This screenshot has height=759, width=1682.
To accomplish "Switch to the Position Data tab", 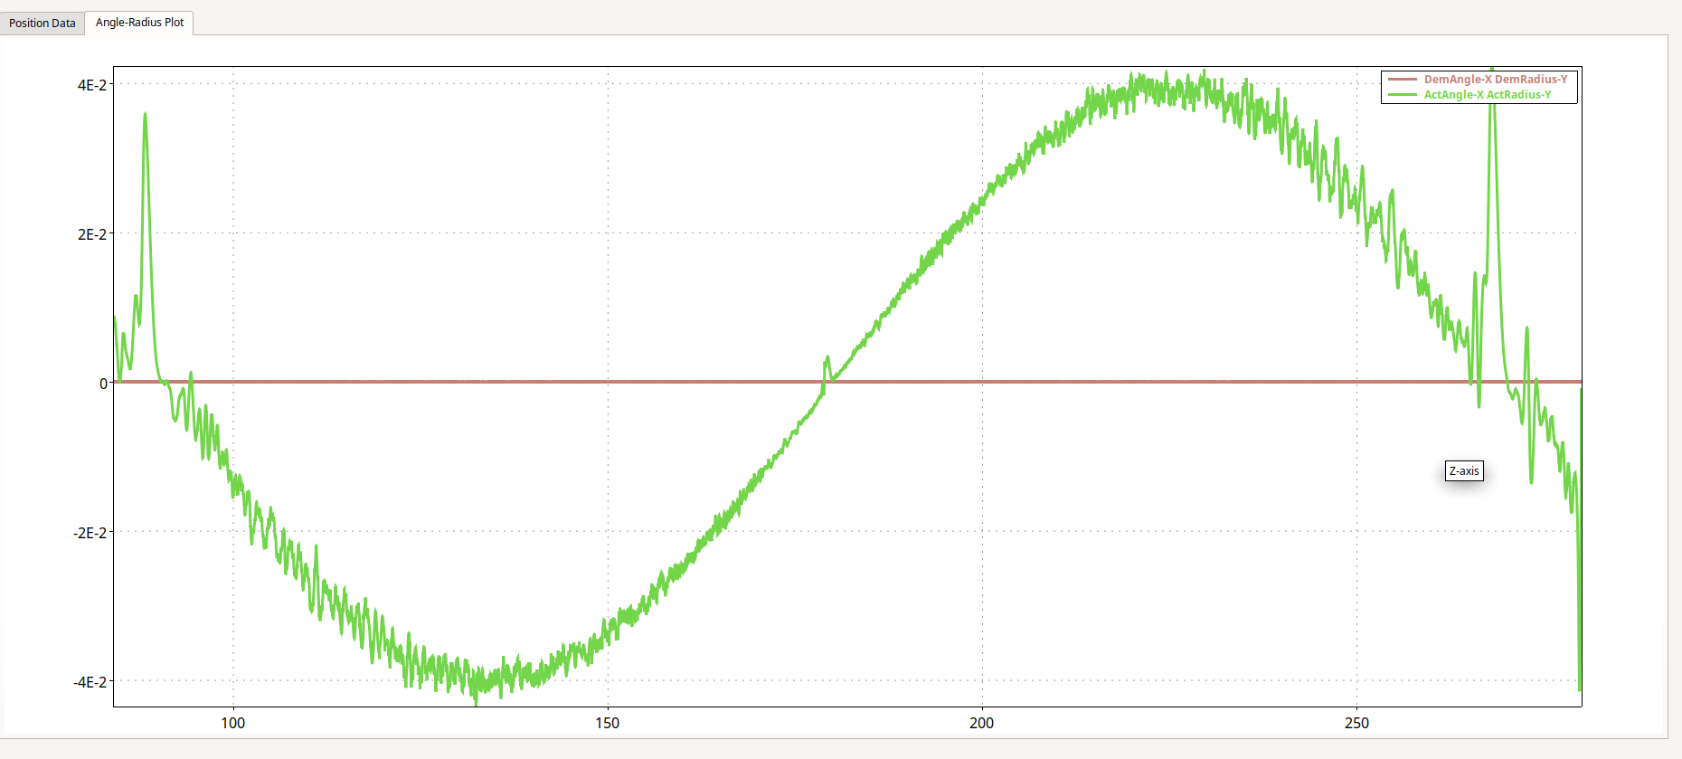I will coord(43,23).
